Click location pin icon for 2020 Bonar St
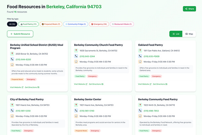The height and width of the screenshot is (135, 202). (12, 54)
